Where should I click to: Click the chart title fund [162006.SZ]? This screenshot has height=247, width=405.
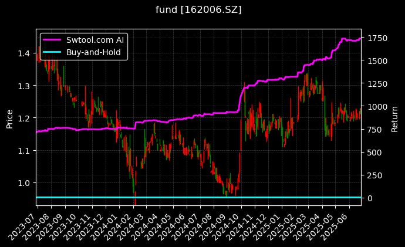pos(198,10)
